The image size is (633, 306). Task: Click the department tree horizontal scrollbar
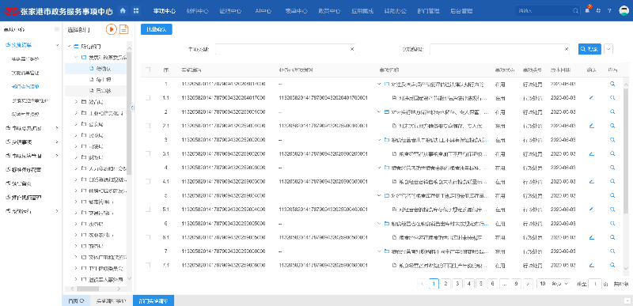point(88,289)
